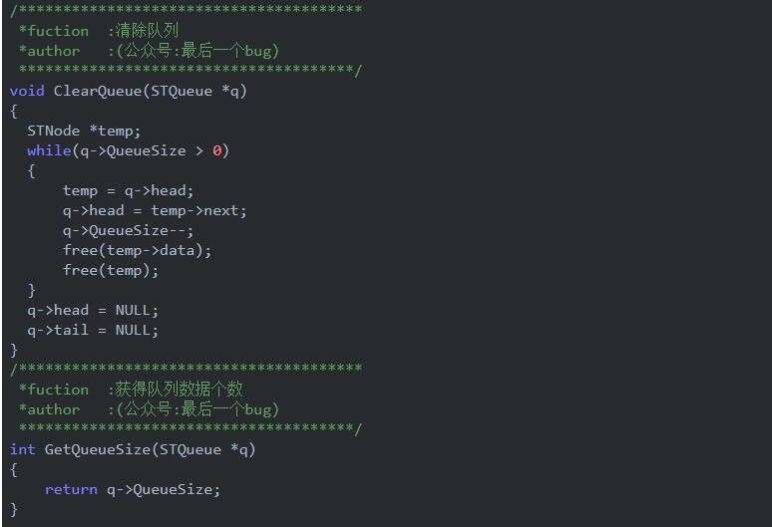Click the 'q->tail = NULL;' line
Screen dimensions: 772x527
(93, 330)
